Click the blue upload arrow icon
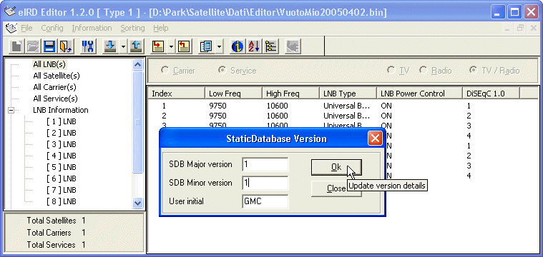Image resolution: width=543 pixels, height=257 pixels. 137,46
